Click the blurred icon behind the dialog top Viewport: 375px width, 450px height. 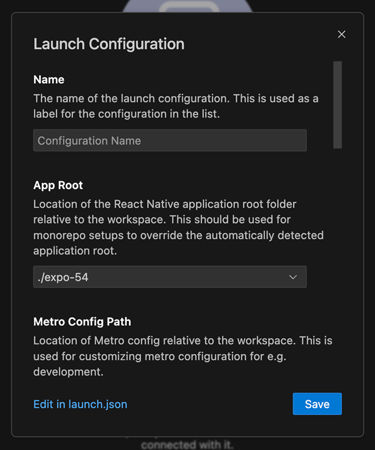coord(187,6)
